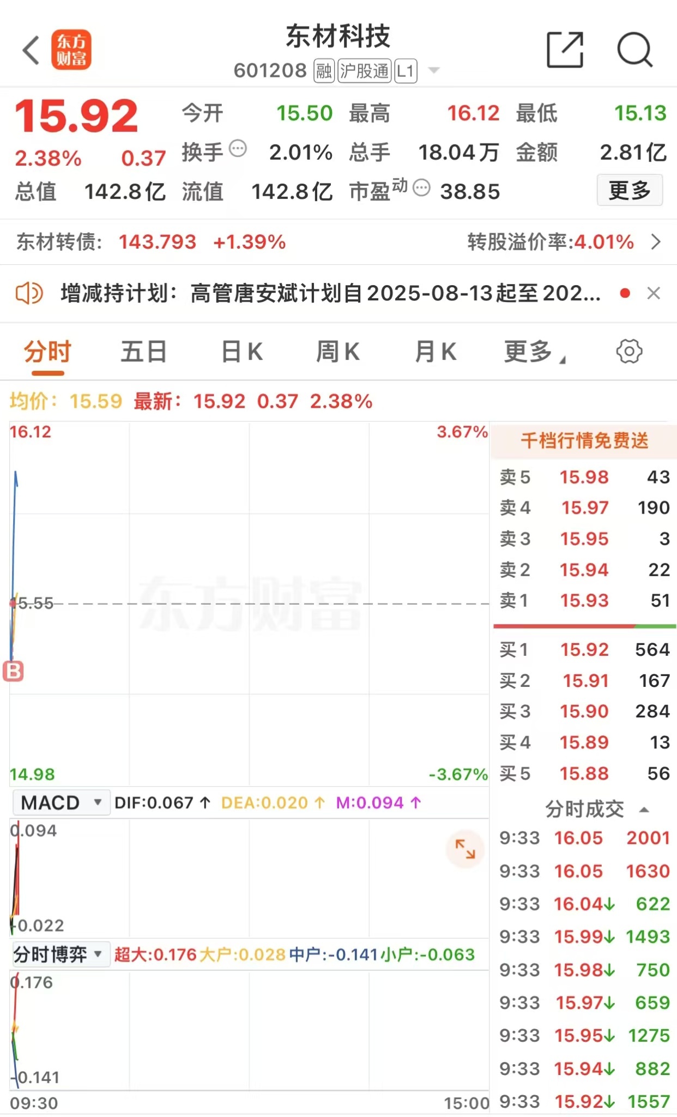This screenshot has width=677, height=1117.
Task: Tap trade row 15.92 volume 1557
Action: point(584,1101)
